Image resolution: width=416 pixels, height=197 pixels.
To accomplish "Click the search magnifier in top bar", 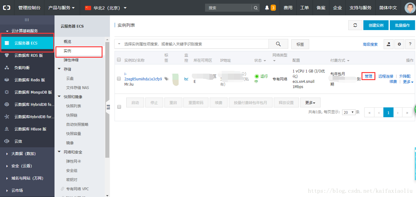I will point(256,8).
